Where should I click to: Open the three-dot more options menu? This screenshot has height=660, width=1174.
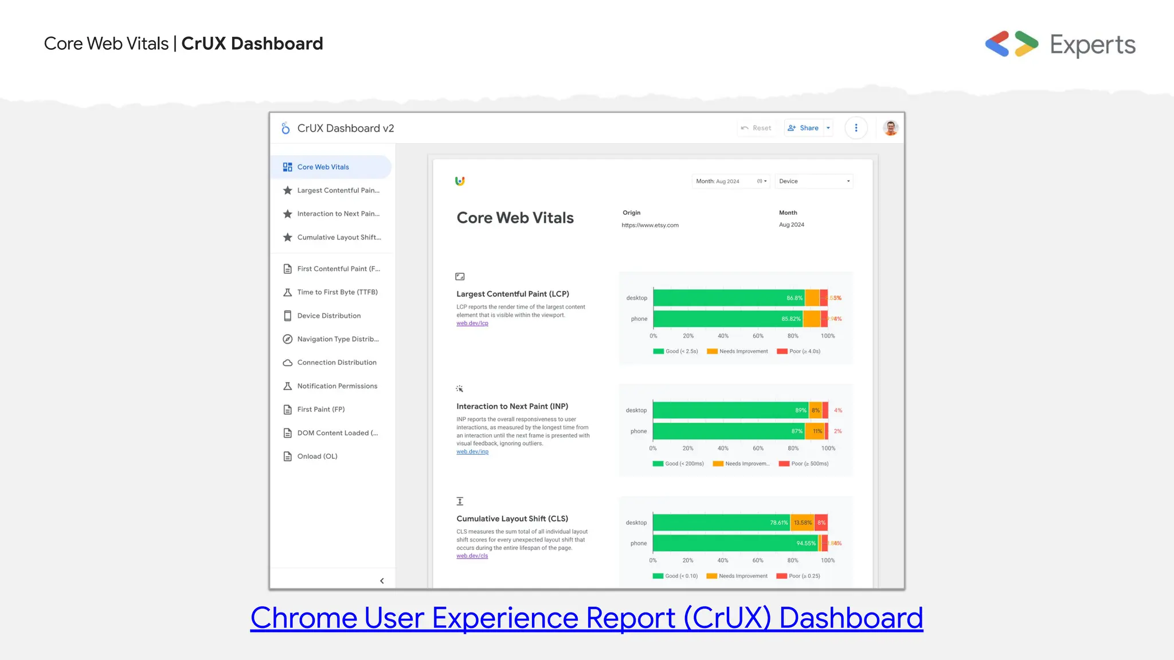point(856,128)
